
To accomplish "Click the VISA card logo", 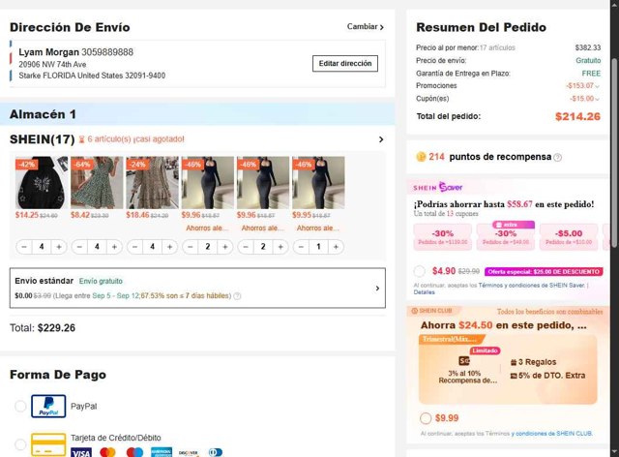I will (x=81, y=453).
